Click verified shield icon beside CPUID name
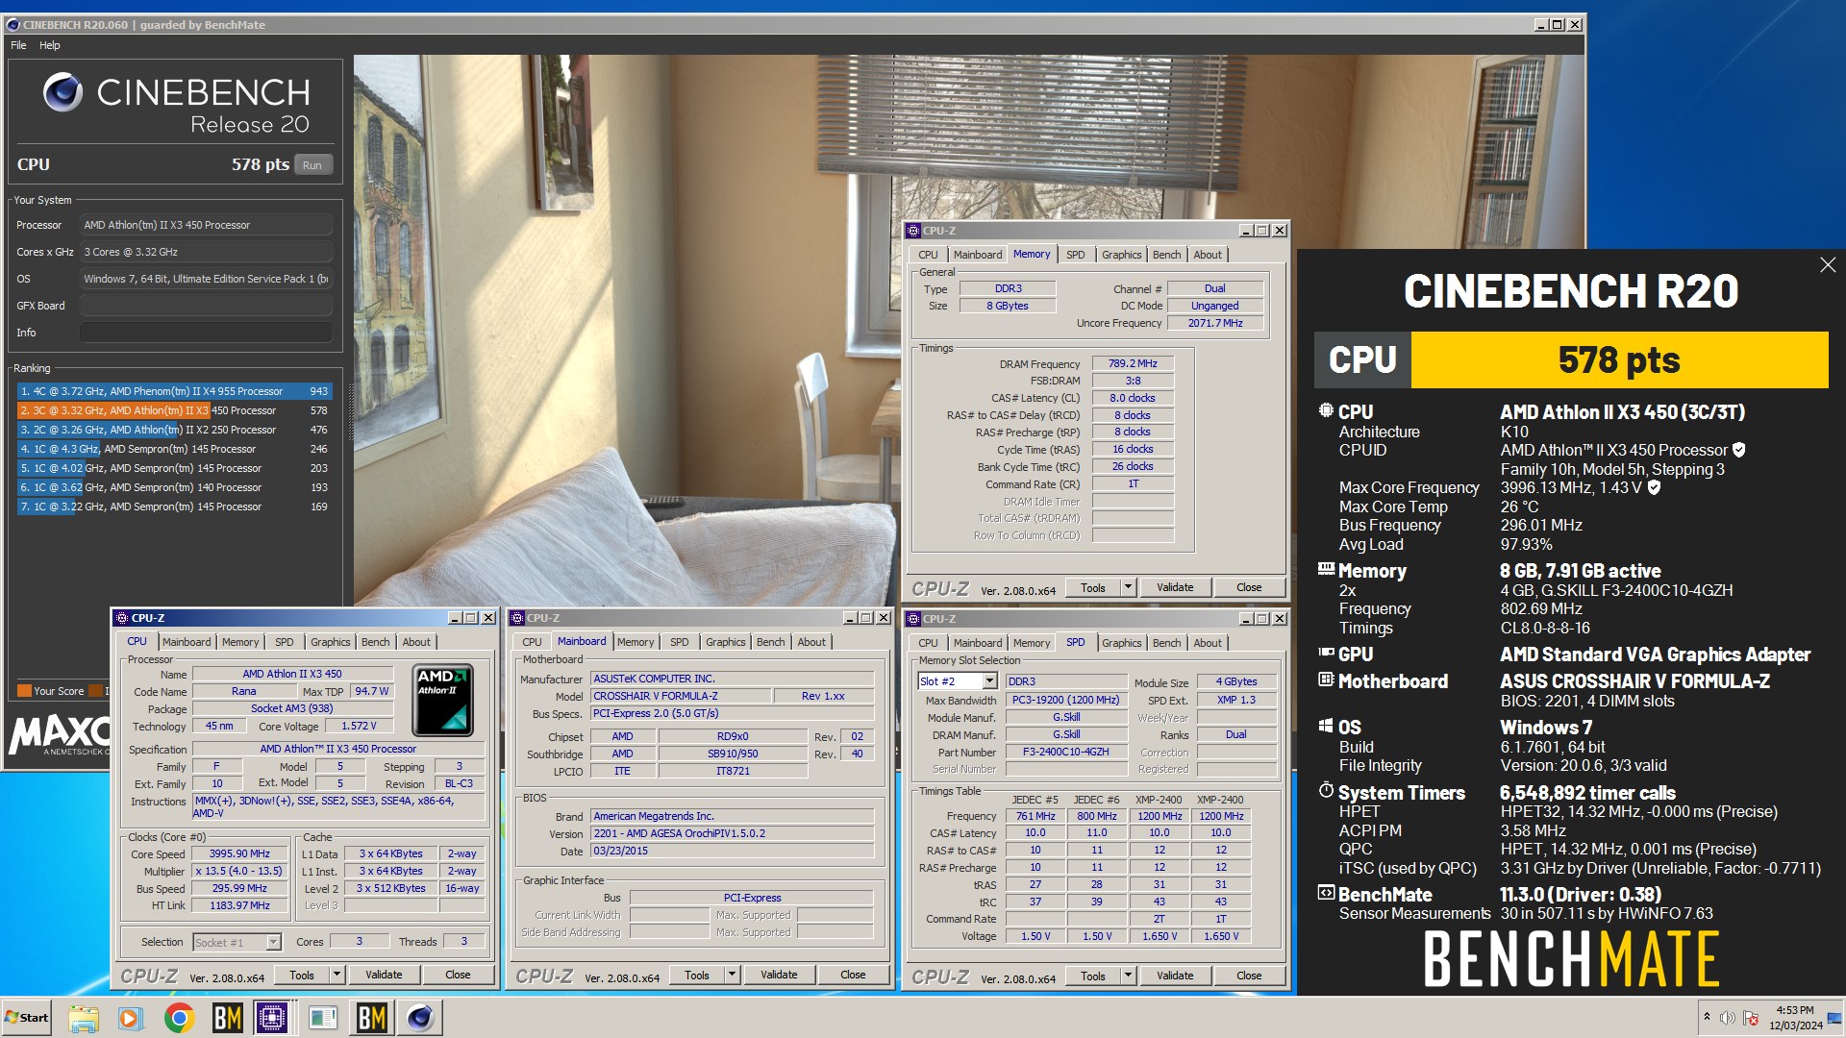 [1739, 450]
